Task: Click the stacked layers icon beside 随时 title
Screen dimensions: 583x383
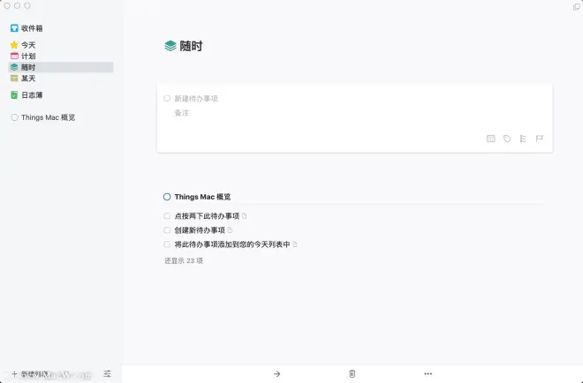Action: pyautogui.click(x=170, y=46)
